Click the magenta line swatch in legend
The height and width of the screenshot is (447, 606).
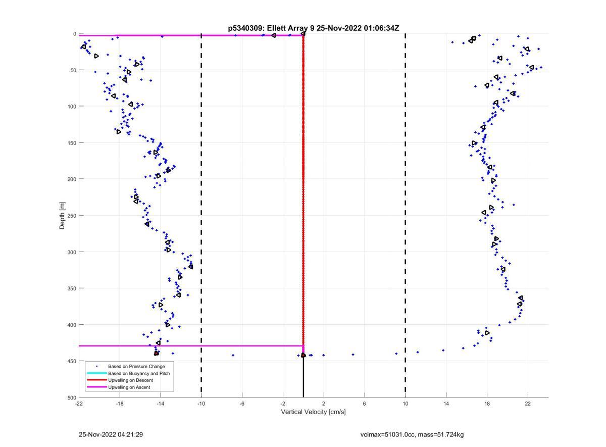(96, 387)
